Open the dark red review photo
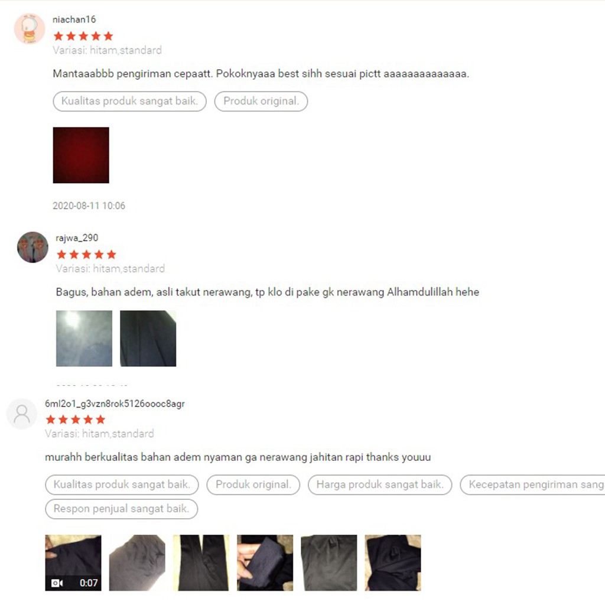605x605 pixels. click(81, 155)
